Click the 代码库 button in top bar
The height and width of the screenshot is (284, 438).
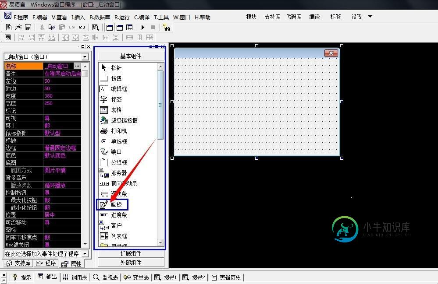(x=294, y=17)
